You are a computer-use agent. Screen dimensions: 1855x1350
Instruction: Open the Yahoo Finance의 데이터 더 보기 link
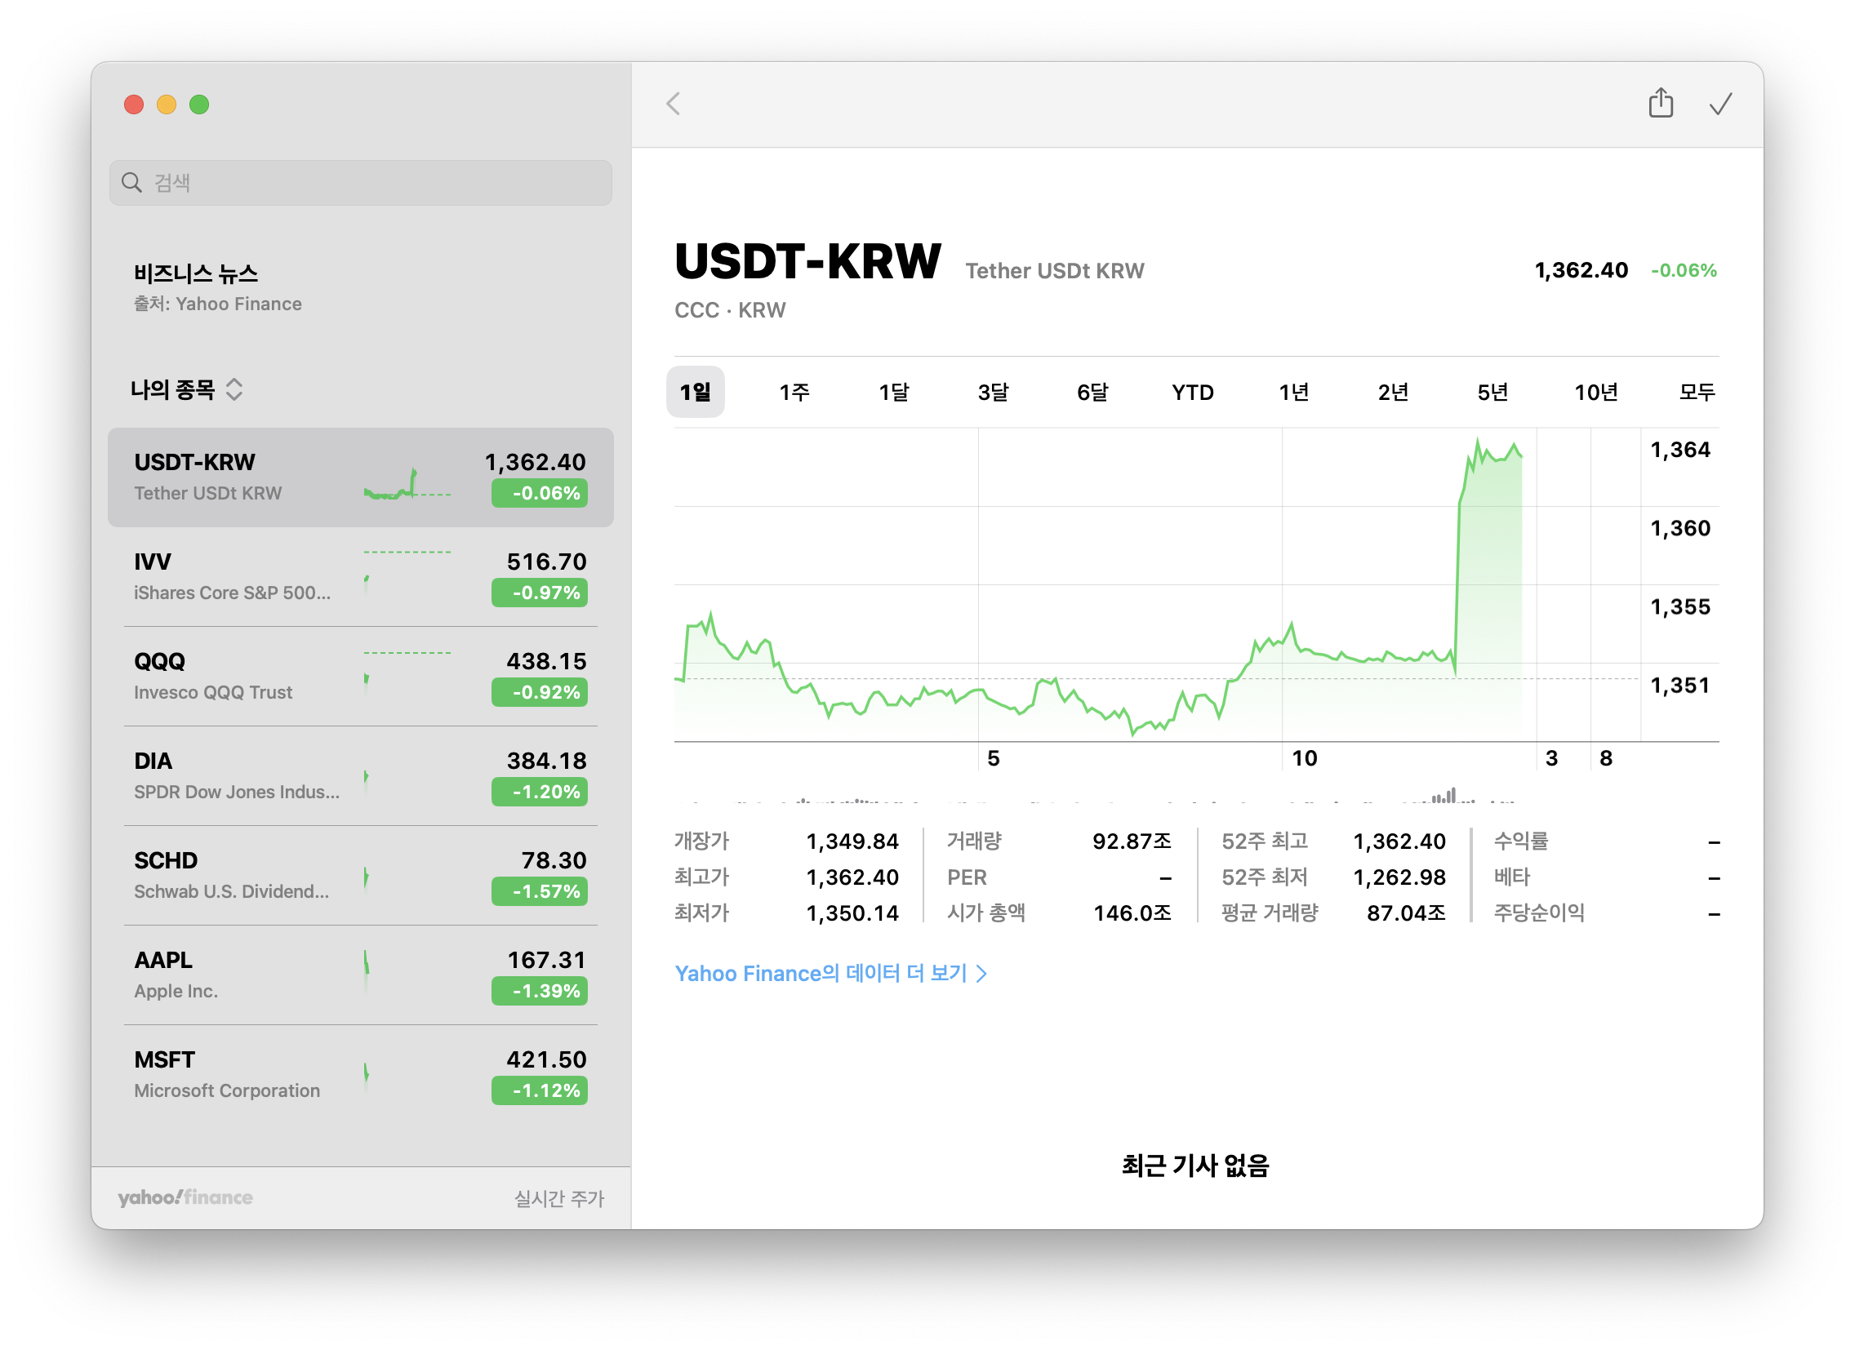tap(821, 973)
